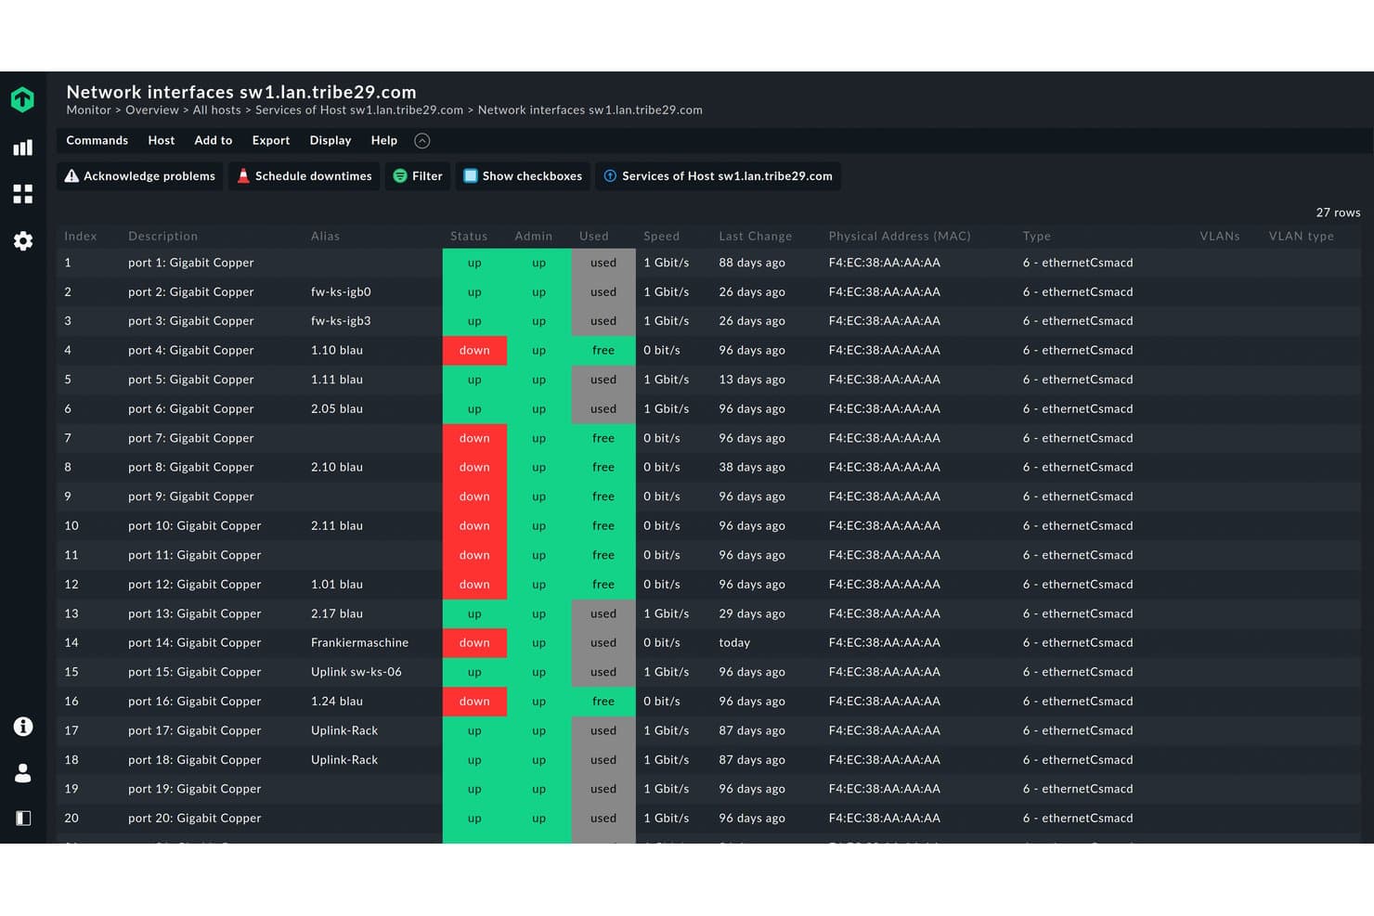Viewport: 1374px width, 916px height.
Task: Click Acknowledge problems button
Action: pyautogui.click(x=139, y=175)
